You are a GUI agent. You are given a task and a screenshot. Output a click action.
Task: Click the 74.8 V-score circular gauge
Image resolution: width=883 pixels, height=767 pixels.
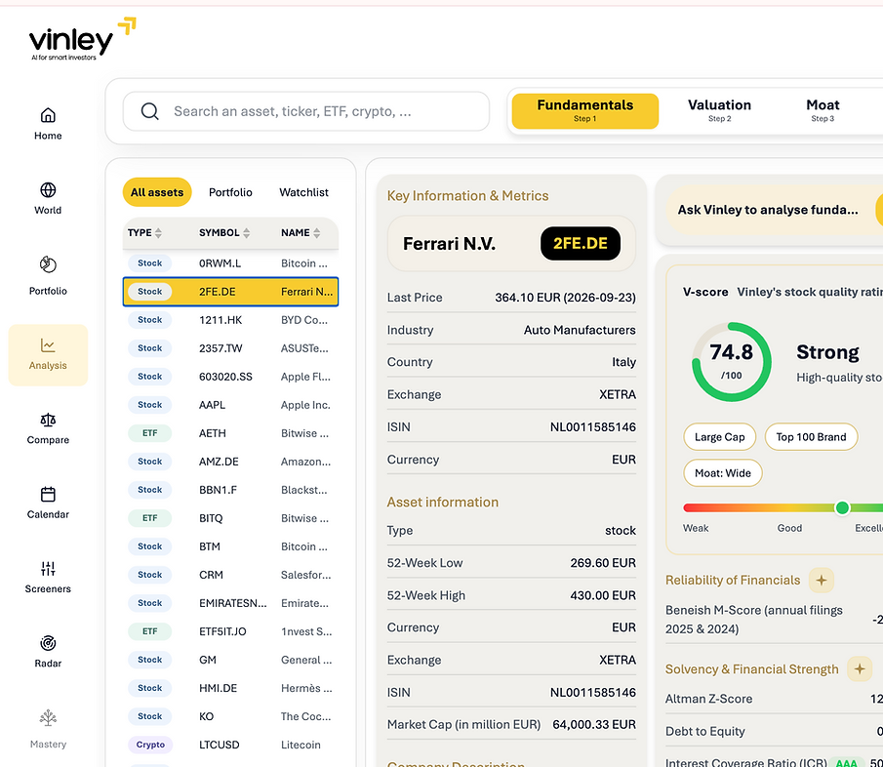pos(732,361)
